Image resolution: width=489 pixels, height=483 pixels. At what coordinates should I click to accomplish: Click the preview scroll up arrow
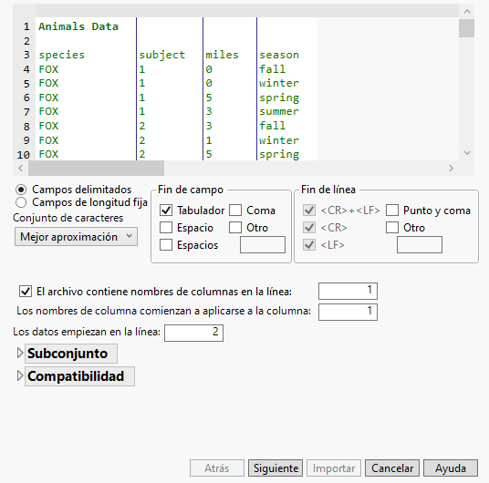(467, 12)
